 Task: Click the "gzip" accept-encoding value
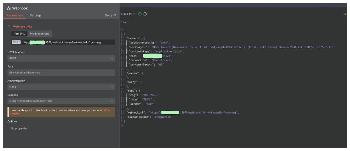pos(164,43)
